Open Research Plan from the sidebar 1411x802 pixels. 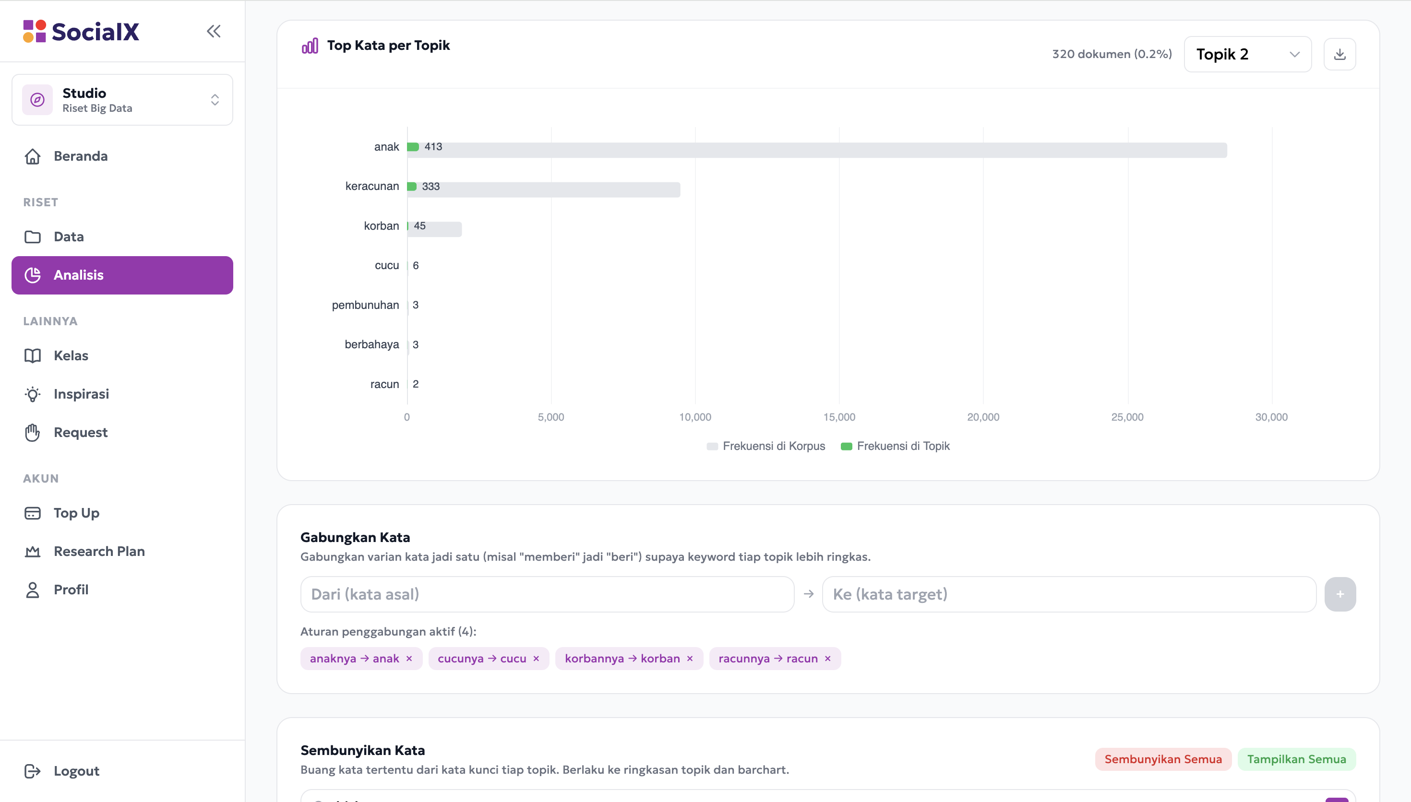click(x=122, y=552)
